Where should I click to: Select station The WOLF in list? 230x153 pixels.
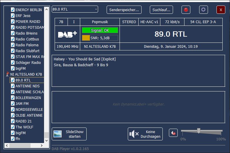click(24, 127)
